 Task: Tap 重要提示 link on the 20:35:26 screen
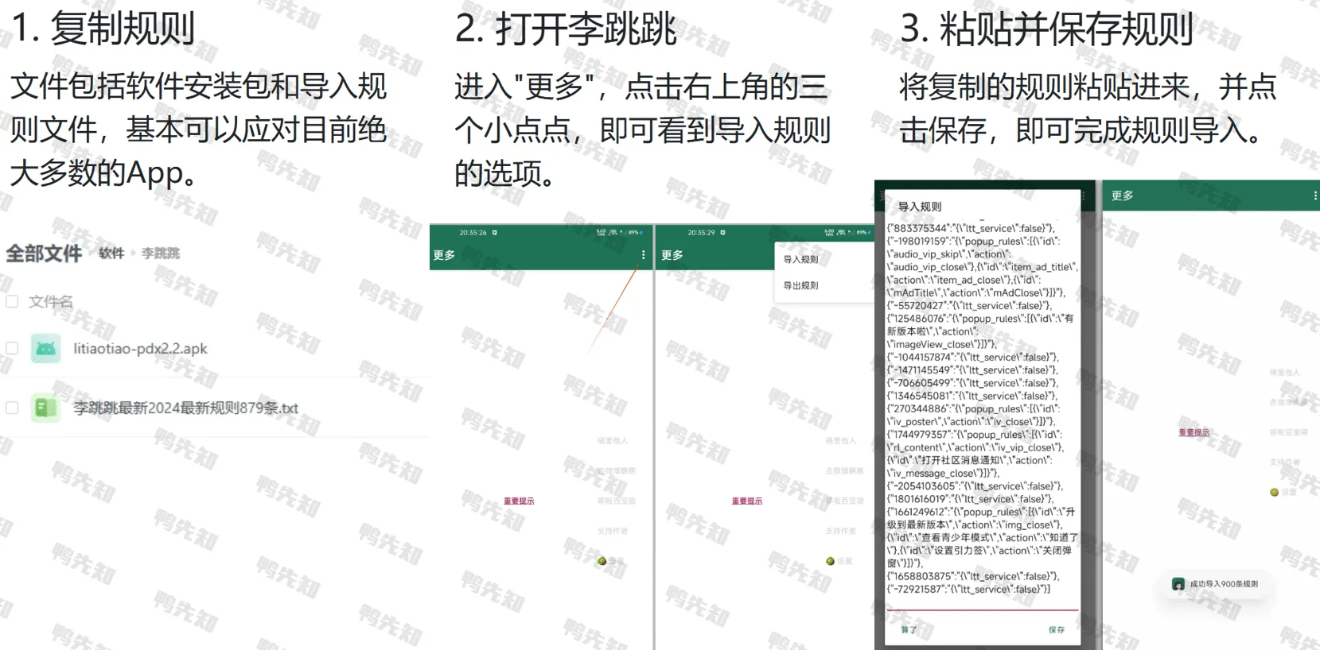point(519,501)
